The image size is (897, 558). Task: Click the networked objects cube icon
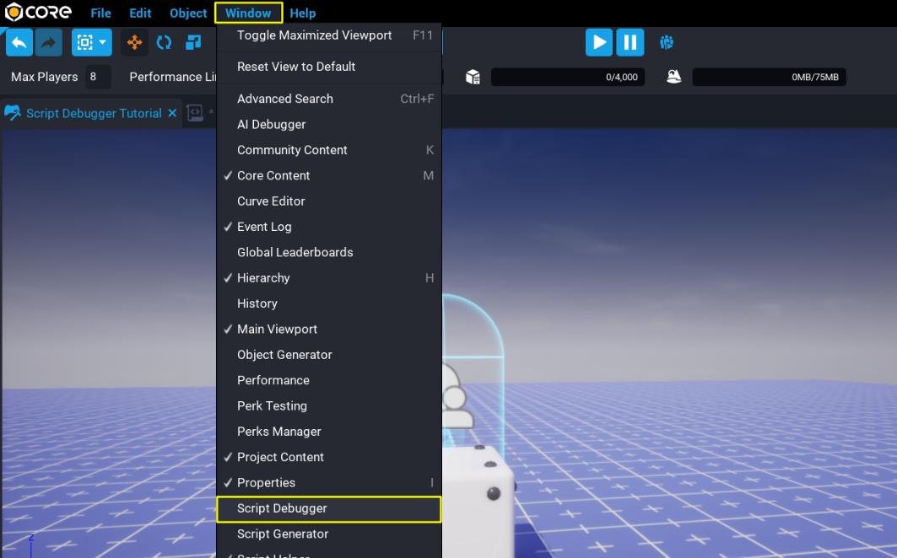473,77
